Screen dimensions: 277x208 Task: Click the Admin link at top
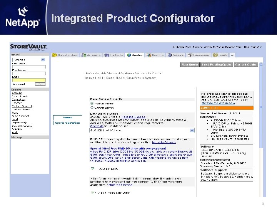(208, 47)
